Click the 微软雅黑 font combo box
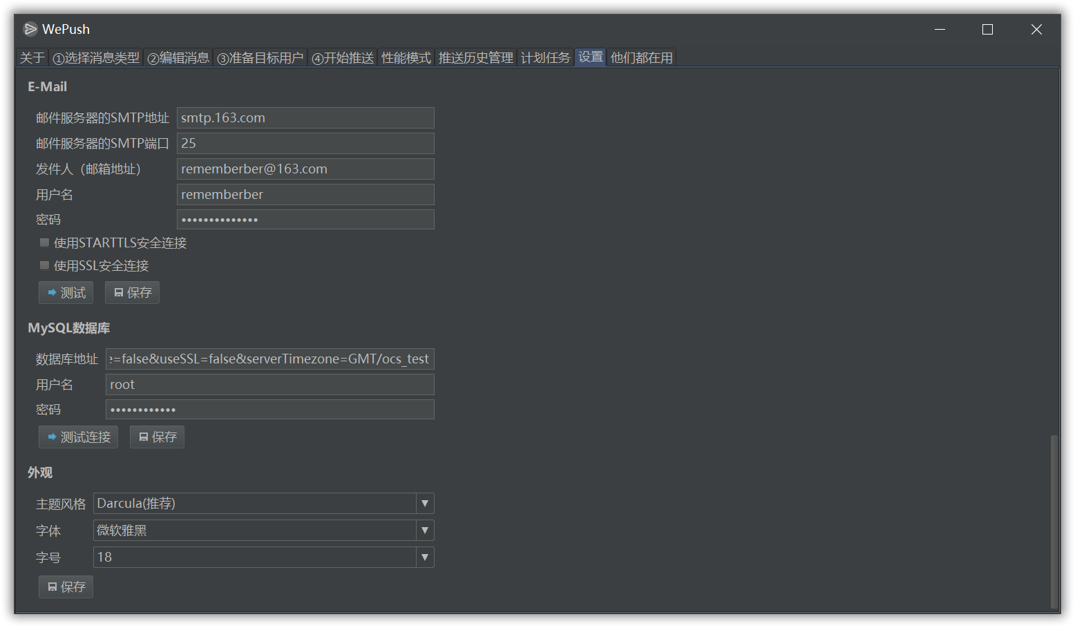1075x628 pixels. 263,531
